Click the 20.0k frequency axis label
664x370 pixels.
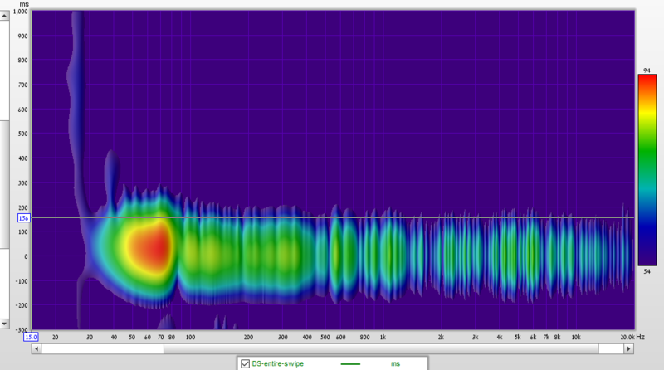[627, 338]
